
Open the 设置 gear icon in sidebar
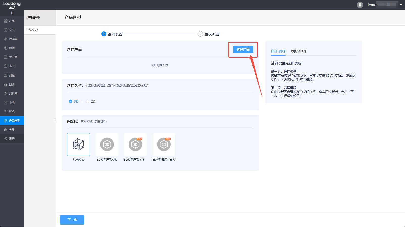[6, 139]
